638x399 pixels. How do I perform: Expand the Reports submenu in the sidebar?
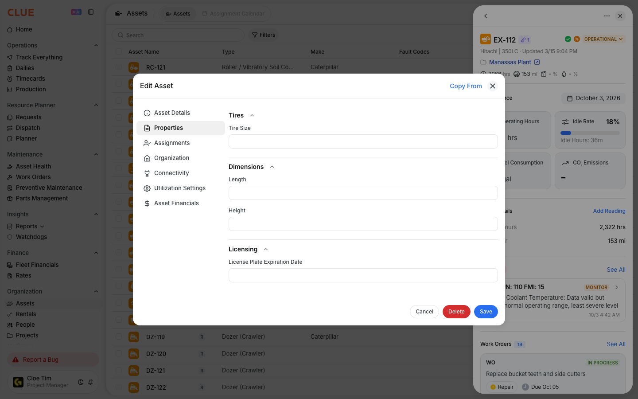click(x=42, y=227)
